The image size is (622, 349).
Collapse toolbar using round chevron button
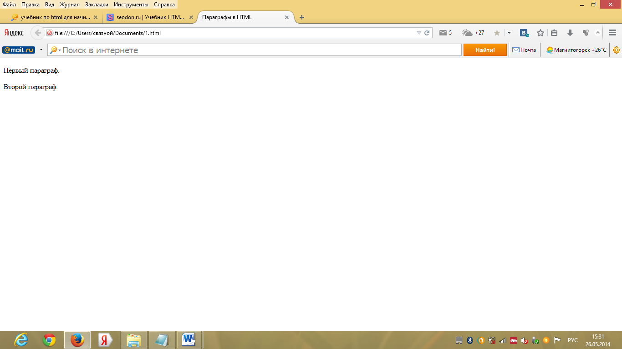pyautogui.click(x=598, y=33)
